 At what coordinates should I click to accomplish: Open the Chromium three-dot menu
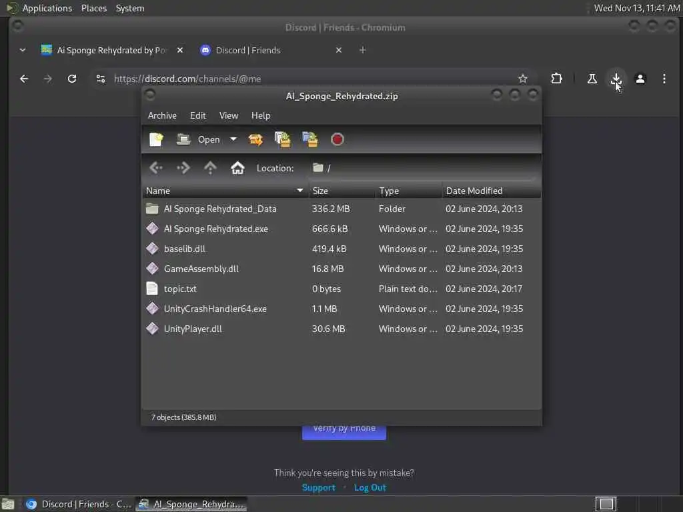point(664,79)
